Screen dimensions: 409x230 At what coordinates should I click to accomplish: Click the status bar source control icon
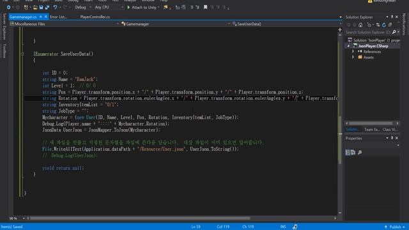295,227
